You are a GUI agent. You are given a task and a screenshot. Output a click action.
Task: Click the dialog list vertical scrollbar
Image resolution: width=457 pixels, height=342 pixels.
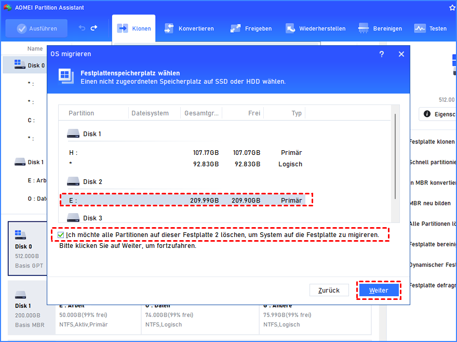pos(395,156)
